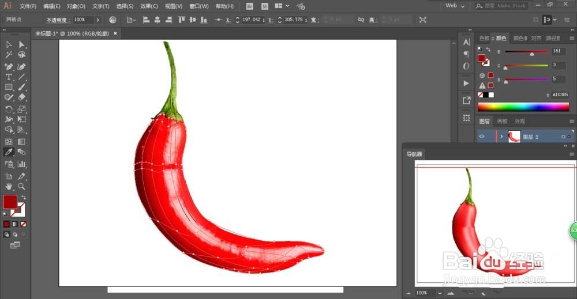Select the Paintbrush tool

point(22,87)
